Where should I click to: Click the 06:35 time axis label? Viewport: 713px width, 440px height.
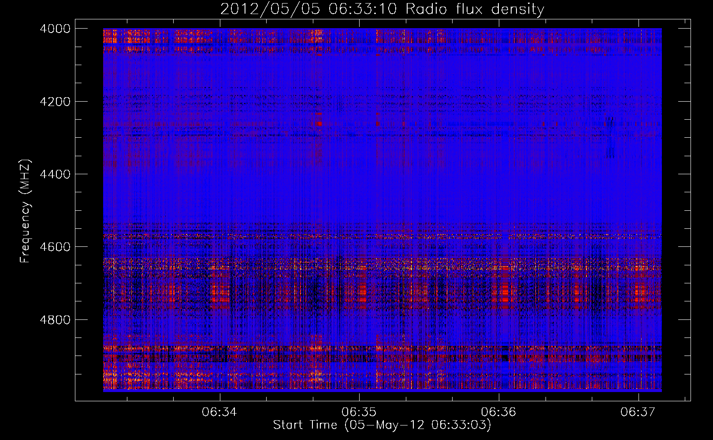pyautogui.click(x=359, y=412)
